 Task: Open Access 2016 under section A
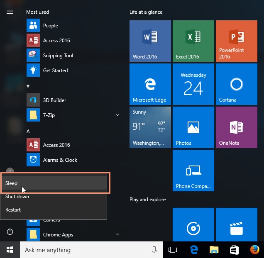(x=33, y=145)
